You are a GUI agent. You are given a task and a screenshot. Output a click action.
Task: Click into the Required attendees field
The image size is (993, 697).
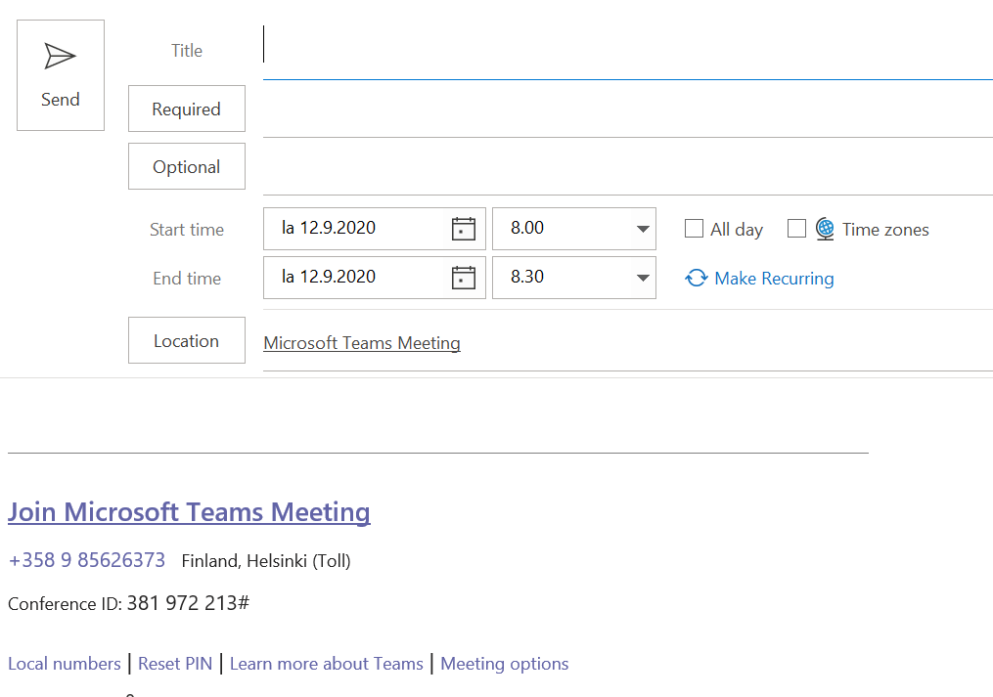point(626,109)
